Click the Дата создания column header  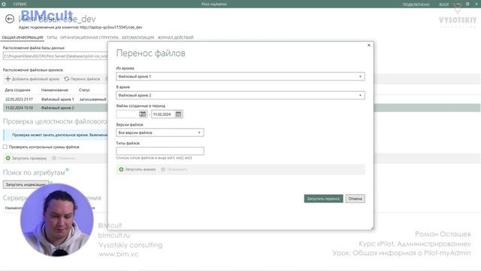coord(17,90)
